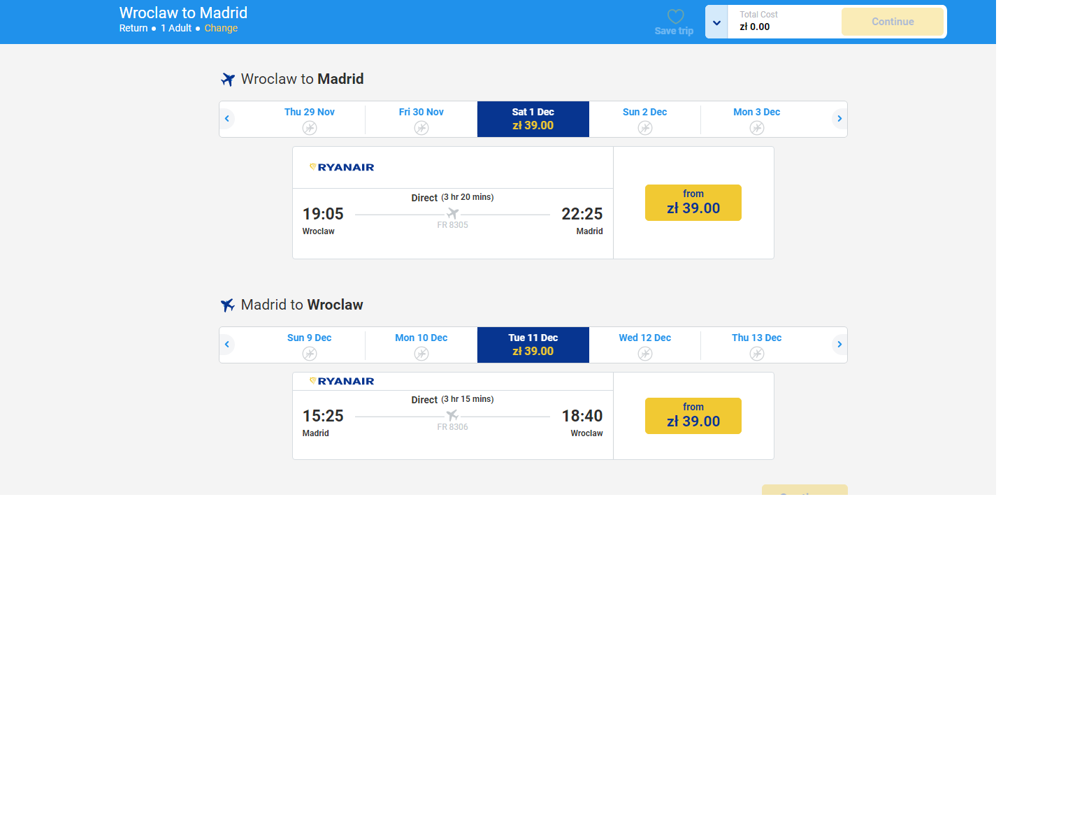Show later outbound dates with right arrow
Image resolution: width=1089 pixels, height=815 pixels.
839,119
